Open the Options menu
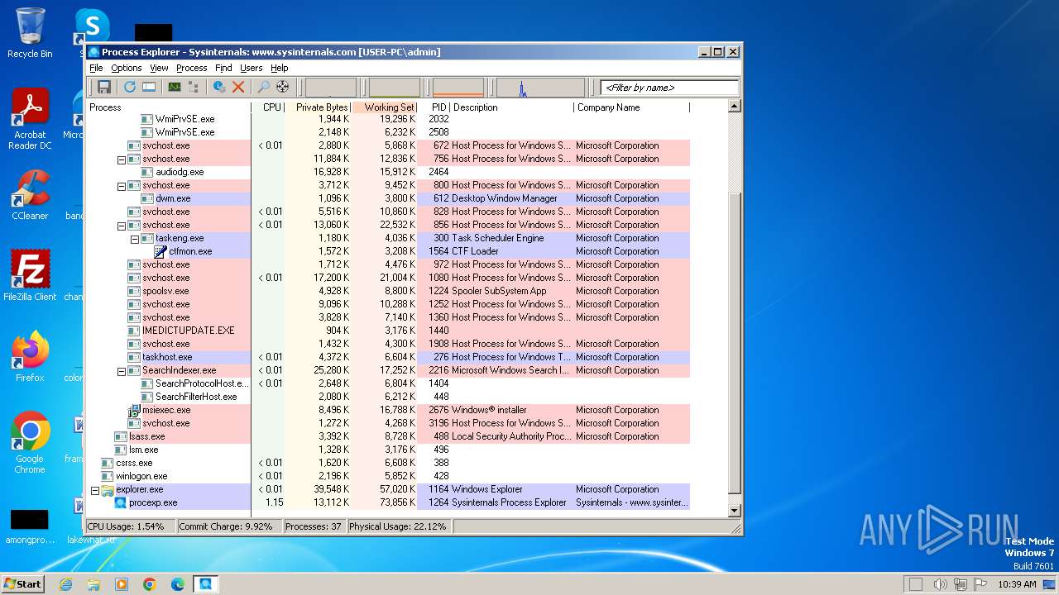The image size is (1059, 595). click(127, 68)
